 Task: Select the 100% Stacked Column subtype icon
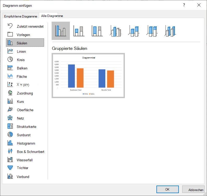click(97, 31)
